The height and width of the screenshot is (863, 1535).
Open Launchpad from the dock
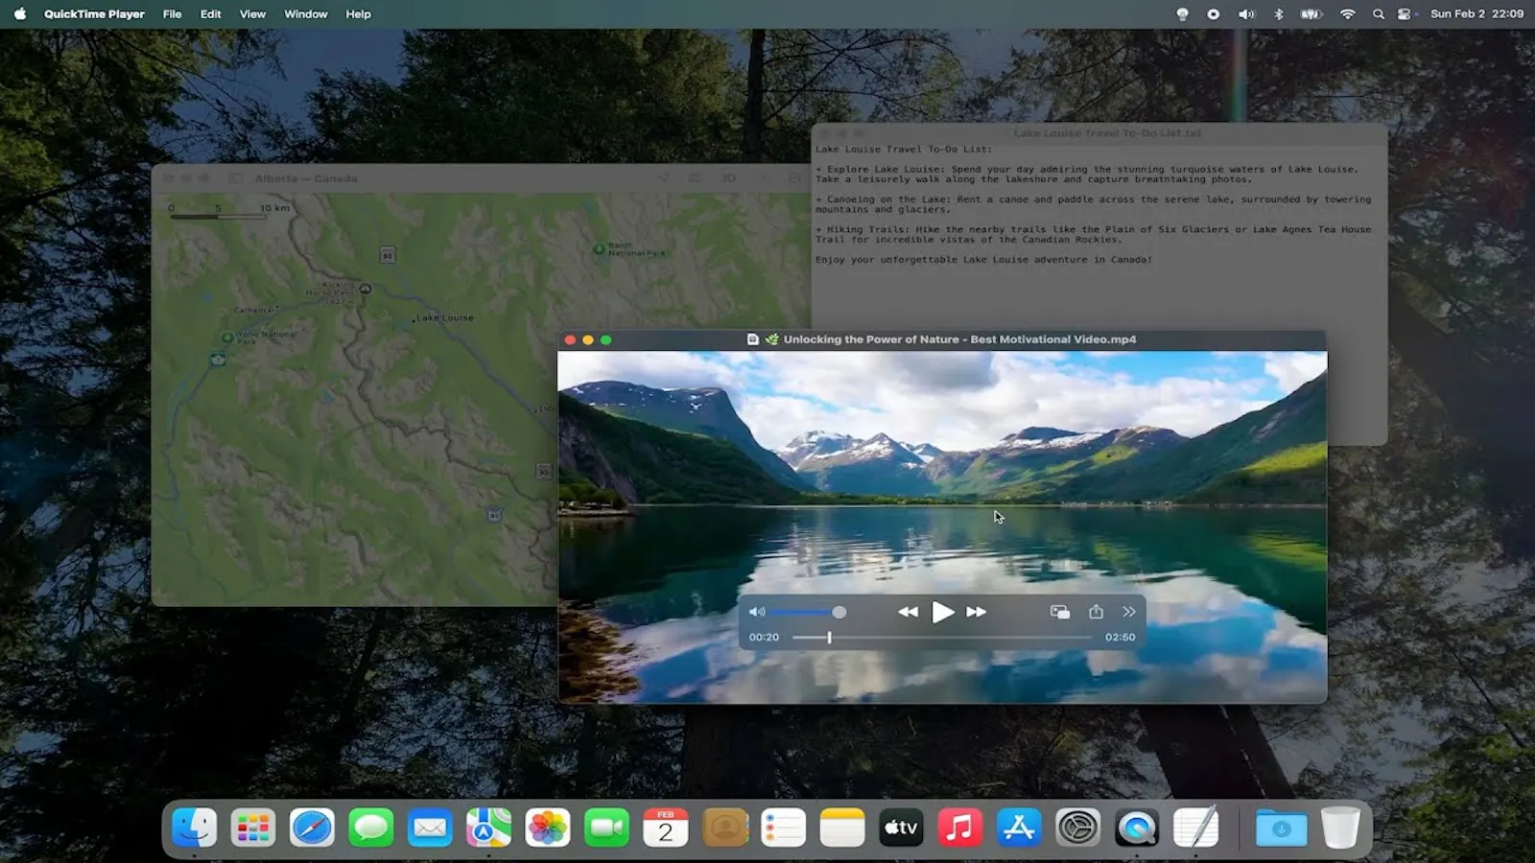[253, 828]
